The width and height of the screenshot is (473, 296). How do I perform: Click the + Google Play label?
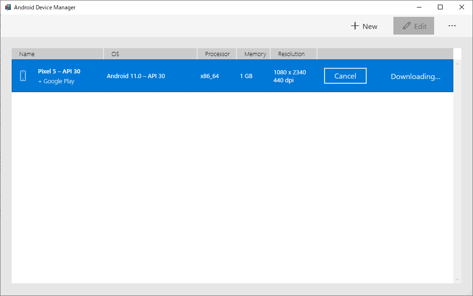(x=56, y=81)
